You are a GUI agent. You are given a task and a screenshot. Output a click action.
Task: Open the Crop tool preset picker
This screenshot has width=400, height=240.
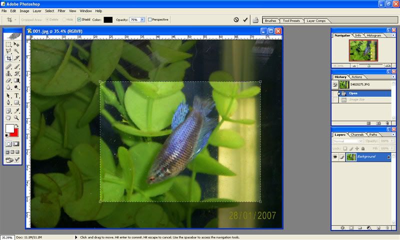[12, 19]
